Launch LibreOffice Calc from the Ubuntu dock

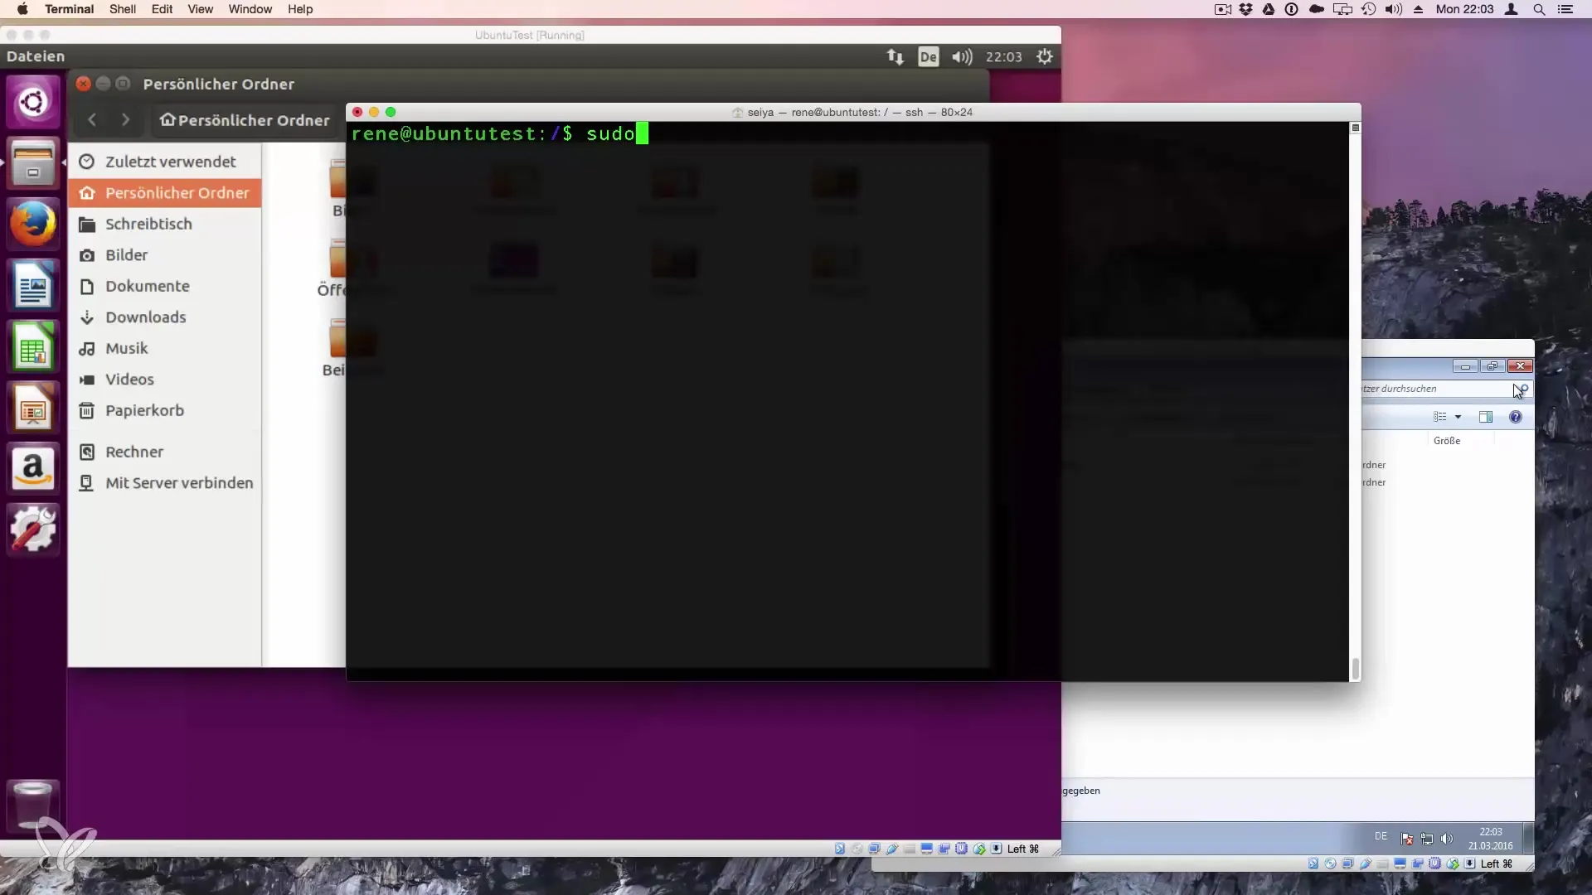pyautogui.click(x=33, y=347)
